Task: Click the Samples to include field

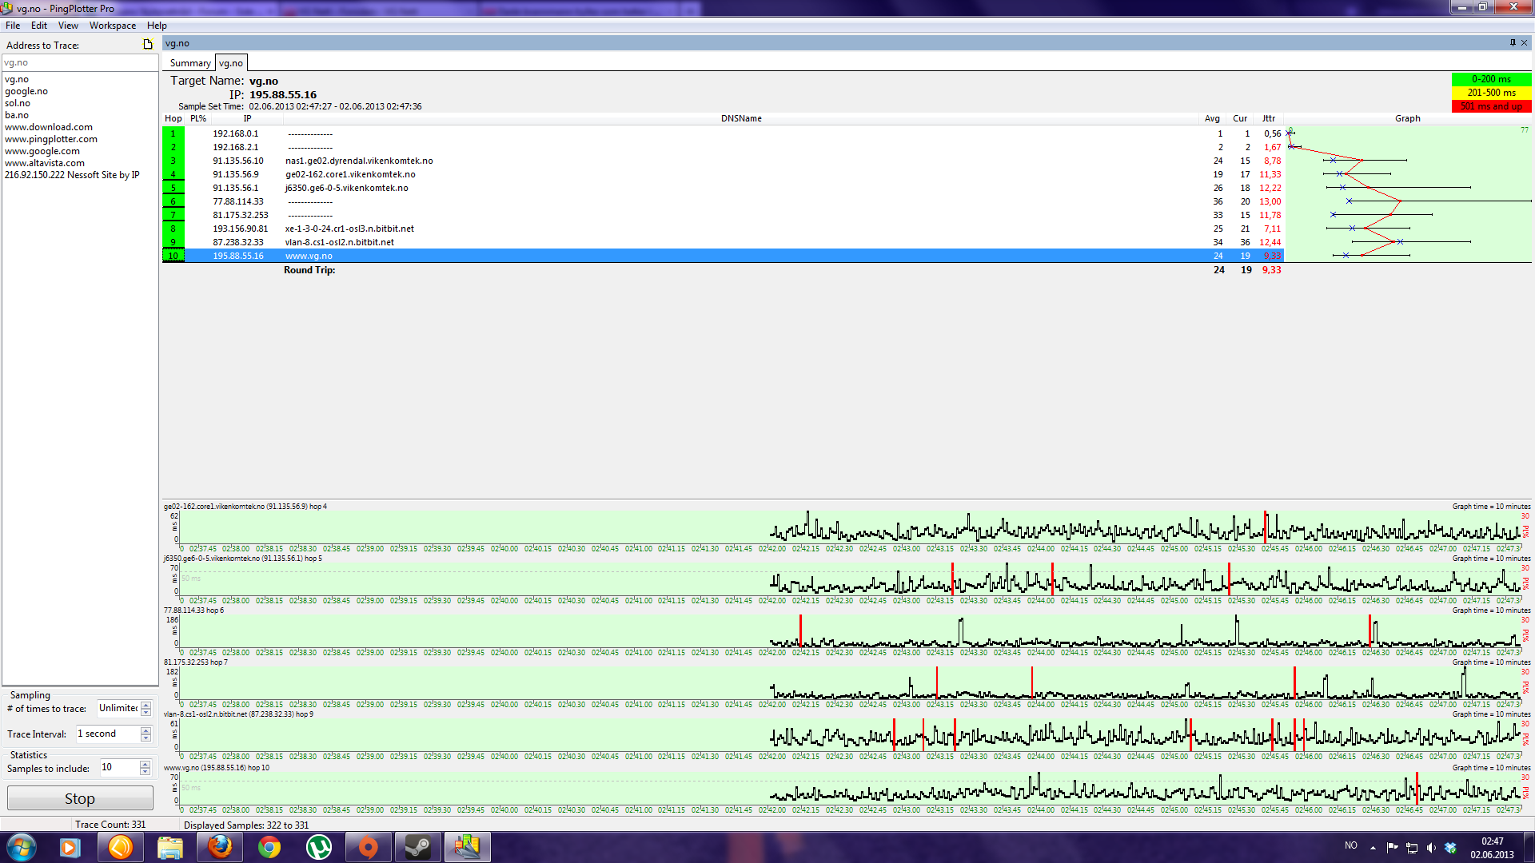Action: click(119, 767)
